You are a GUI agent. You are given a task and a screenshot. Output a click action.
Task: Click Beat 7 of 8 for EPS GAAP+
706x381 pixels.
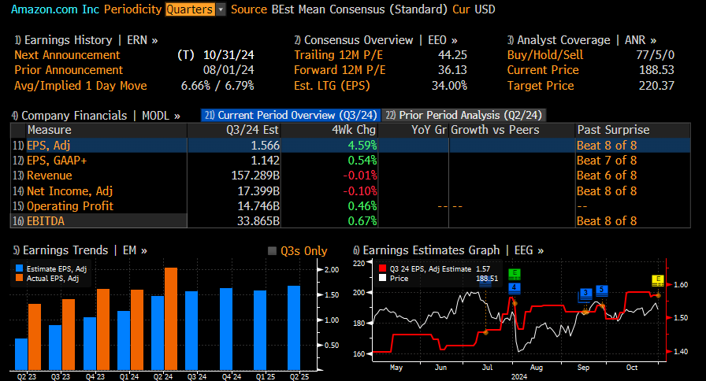607,160
